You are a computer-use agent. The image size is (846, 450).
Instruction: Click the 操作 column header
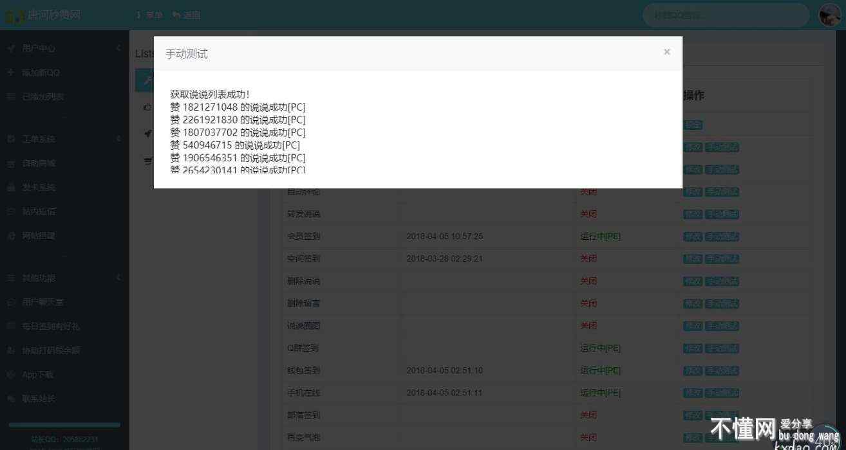click(x=693, y=96)
